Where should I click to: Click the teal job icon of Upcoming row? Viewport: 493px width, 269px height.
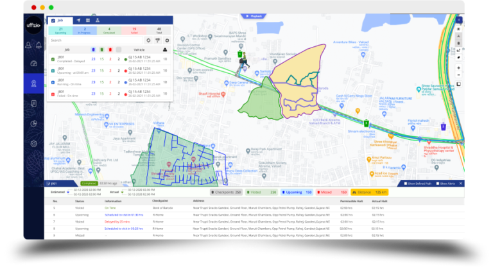pos(53,71)
